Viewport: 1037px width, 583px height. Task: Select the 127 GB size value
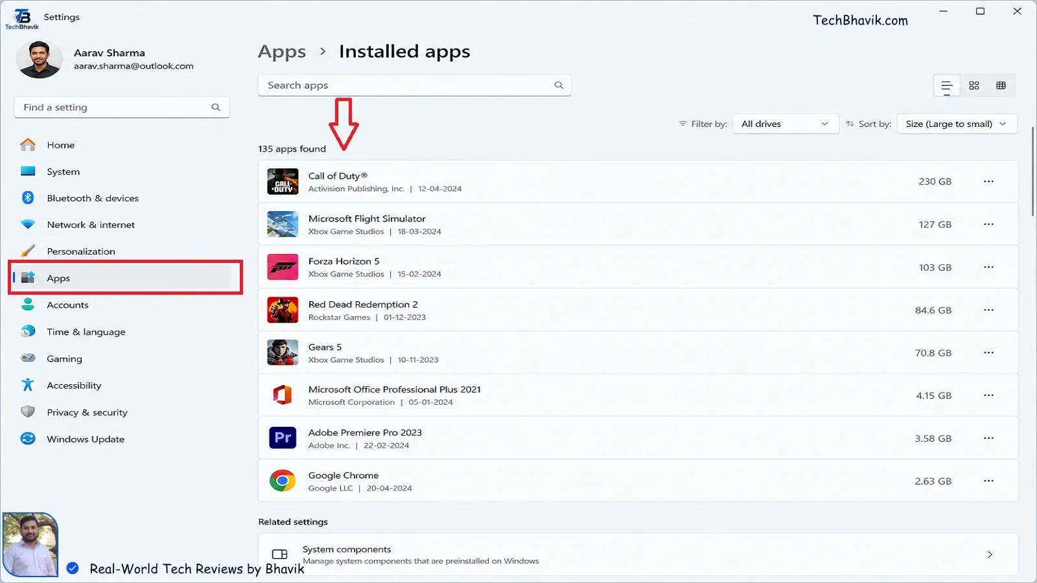coord(935,225)
